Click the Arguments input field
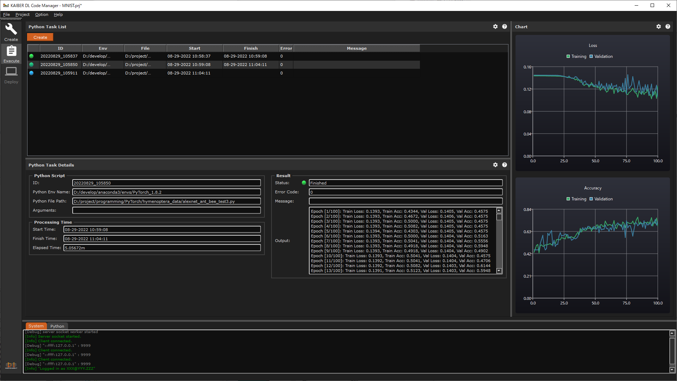Screen dimensions: 677x381 point(166,210)
